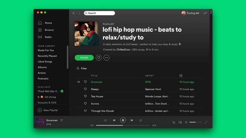The width and height of the screenshot is (246, 138).
Task: Toggle shuffle playback
Action: [105, 120]
